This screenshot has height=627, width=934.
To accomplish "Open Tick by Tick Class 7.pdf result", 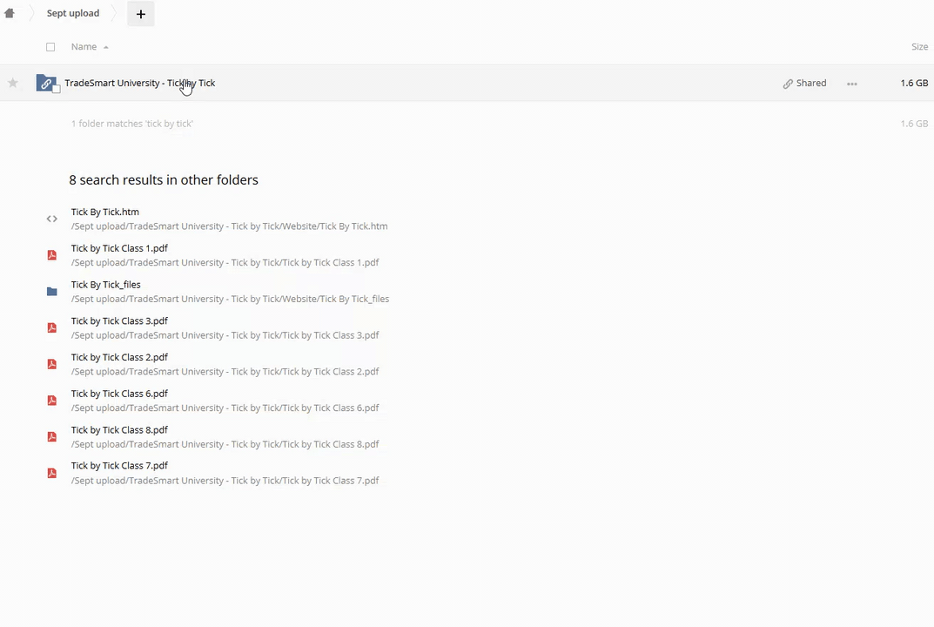I will coord(119,466).
